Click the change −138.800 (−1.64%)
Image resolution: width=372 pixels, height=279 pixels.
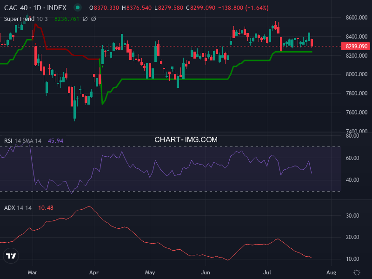243,8
